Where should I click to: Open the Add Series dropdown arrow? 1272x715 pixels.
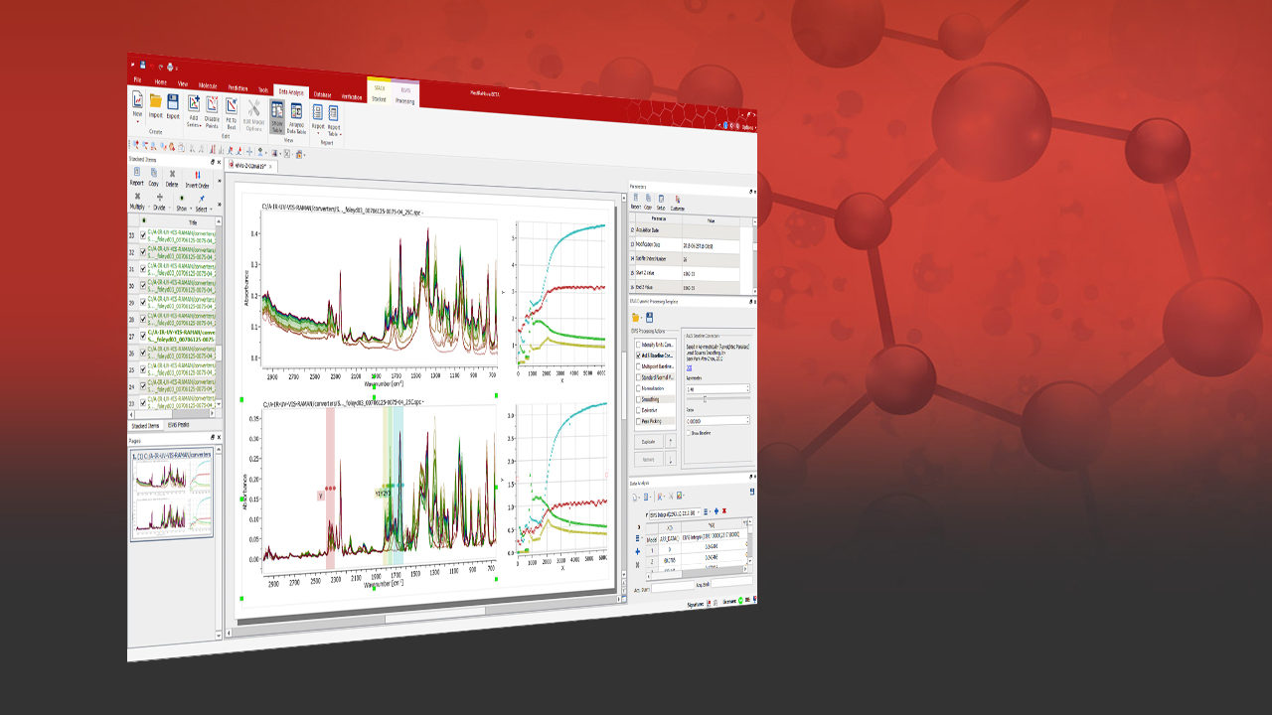coord(201,125)
